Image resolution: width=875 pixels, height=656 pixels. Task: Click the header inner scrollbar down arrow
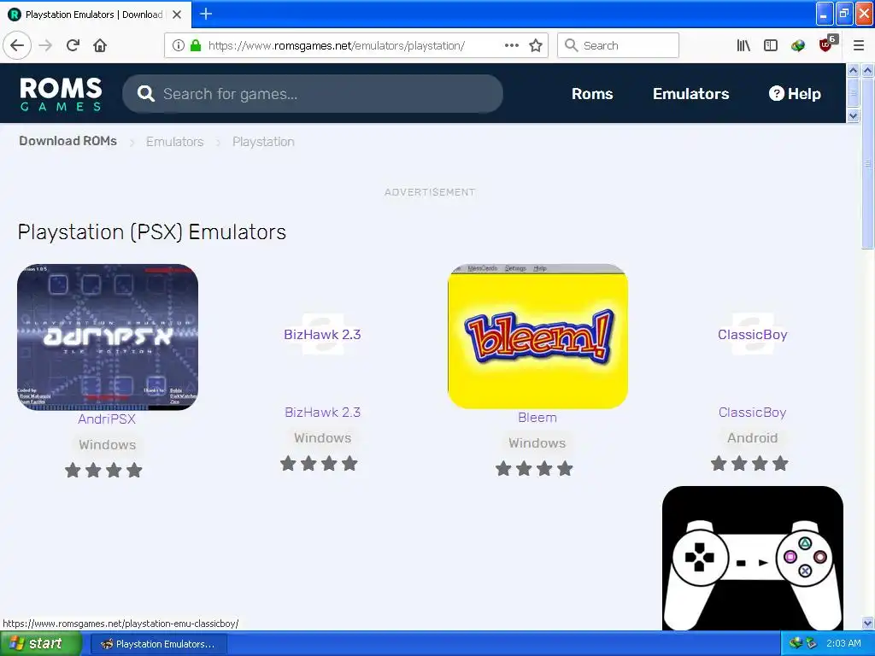(854, 115)
